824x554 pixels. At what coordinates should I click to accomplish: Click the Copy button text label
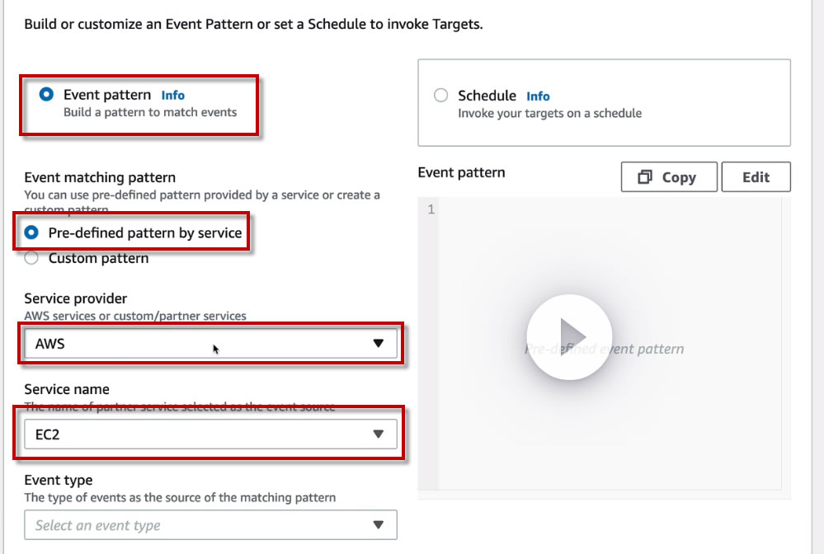pyautogui.click(x=679, y=177)
